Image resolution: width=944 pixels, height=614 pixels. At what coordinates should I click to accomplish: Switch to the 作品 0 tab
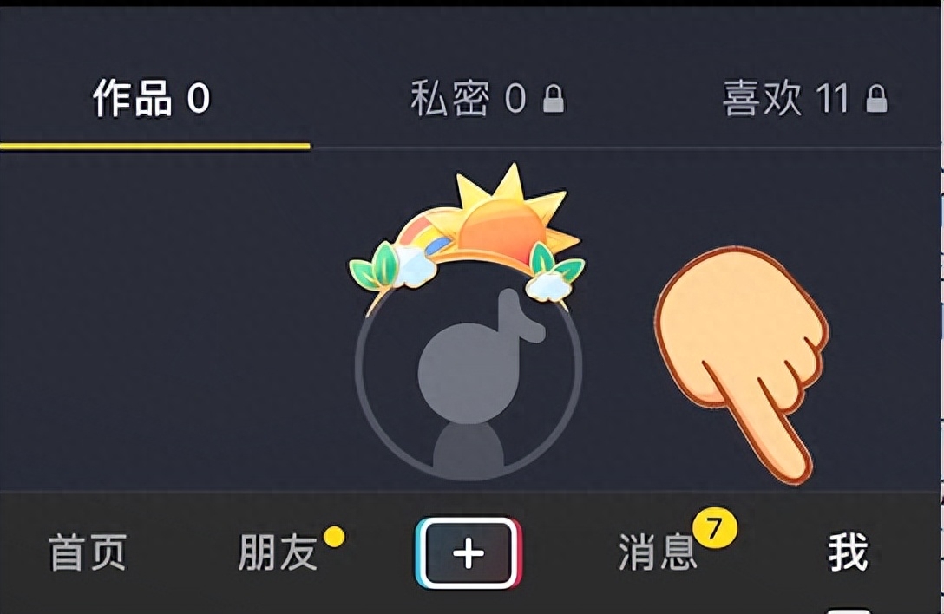[x=151, y=99]
